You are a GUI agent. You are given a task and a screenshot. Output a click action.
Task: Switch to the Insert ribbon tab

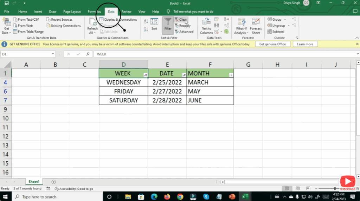click(x=38, y=12)
